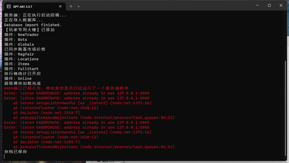Click the 'Database import finished.' line

pos(33,25)
